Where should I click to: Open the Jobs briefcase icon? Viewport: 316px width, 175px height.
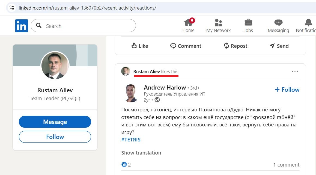248,23
